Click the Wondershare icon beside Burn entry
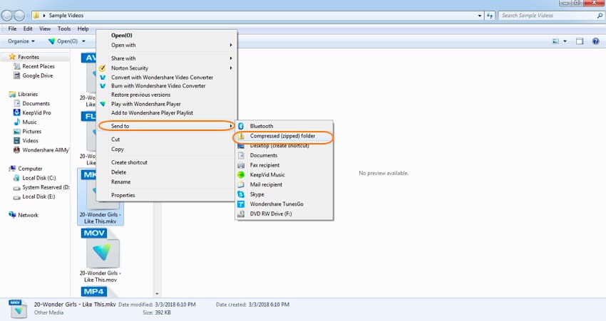606x321 pixels. click(x=103, y=86)
